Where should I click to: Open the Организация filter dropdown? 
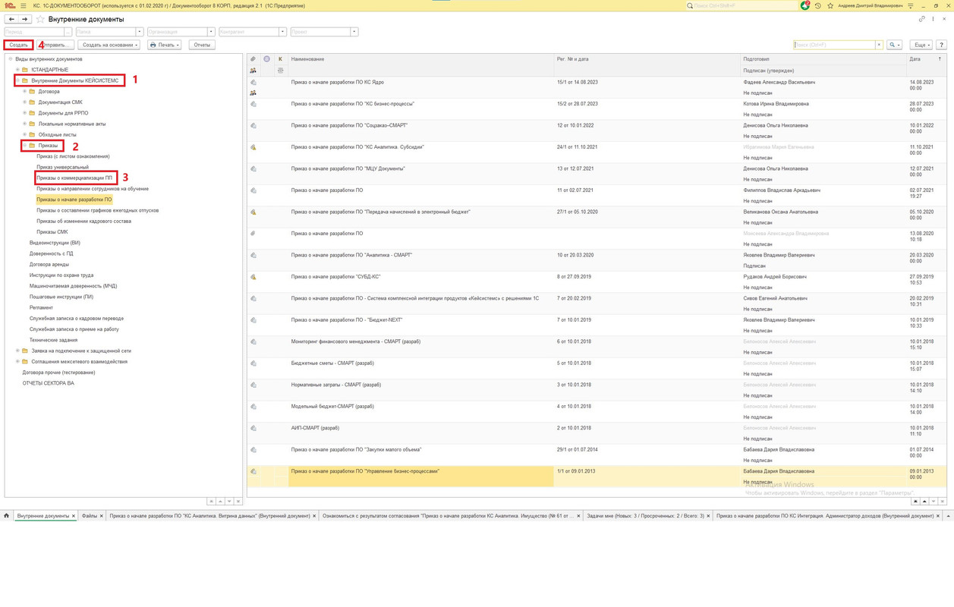211,32
